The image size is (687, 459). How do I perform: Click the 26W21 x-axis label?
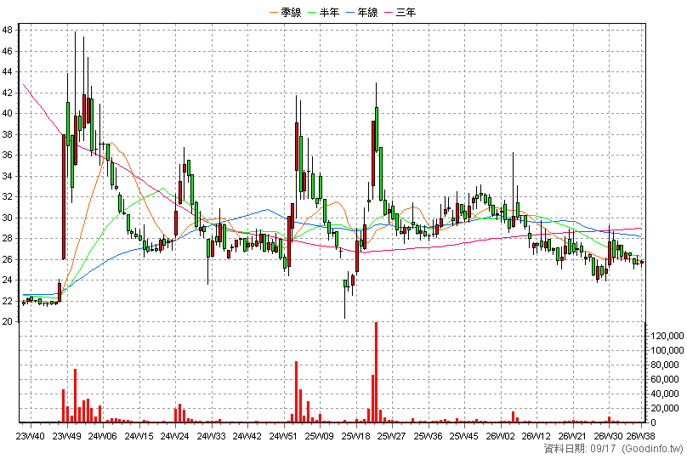(x=572, y=436)
